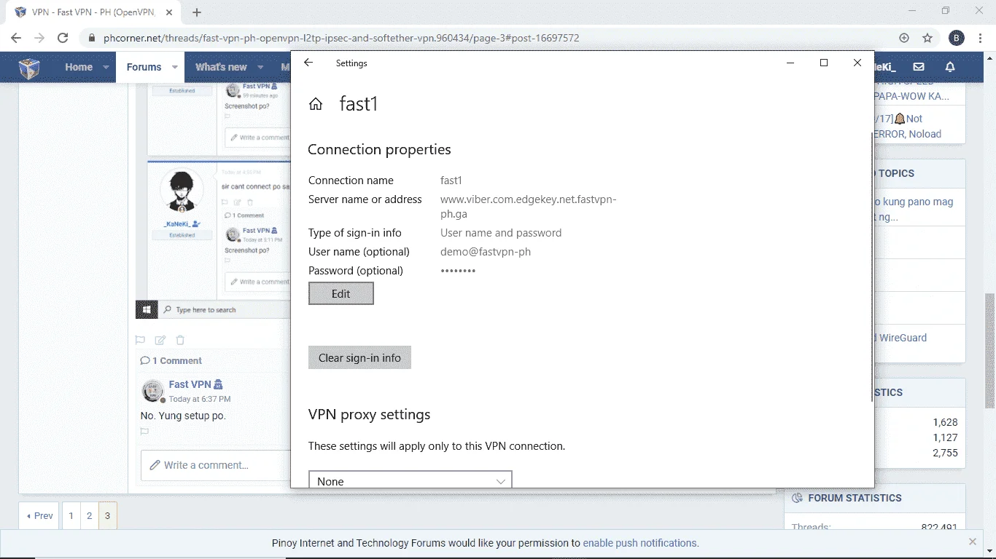Click the 'Today at 6:37 PM' timestamp
Image resolution: width=996 pixels, height=559 pixels.
coord(200,399)
